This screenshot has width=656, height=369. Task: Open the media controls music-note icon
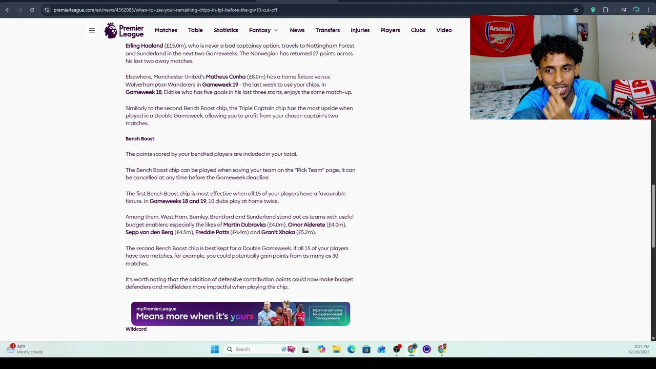click(x=624, y=10)
